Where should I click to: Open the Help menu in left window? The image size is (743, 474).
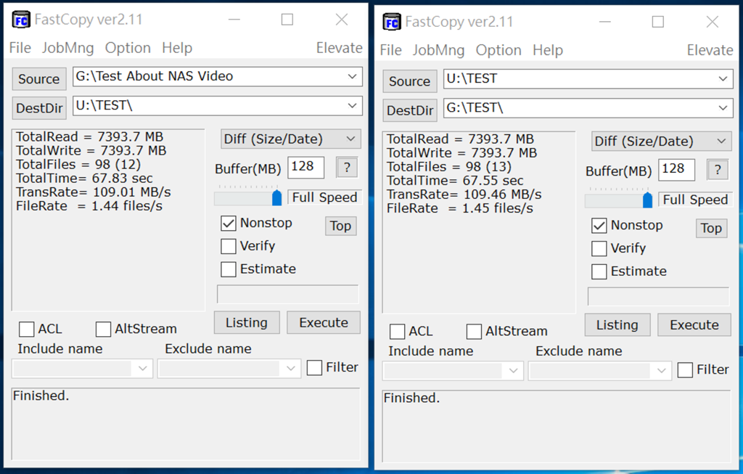coord(177,48)
